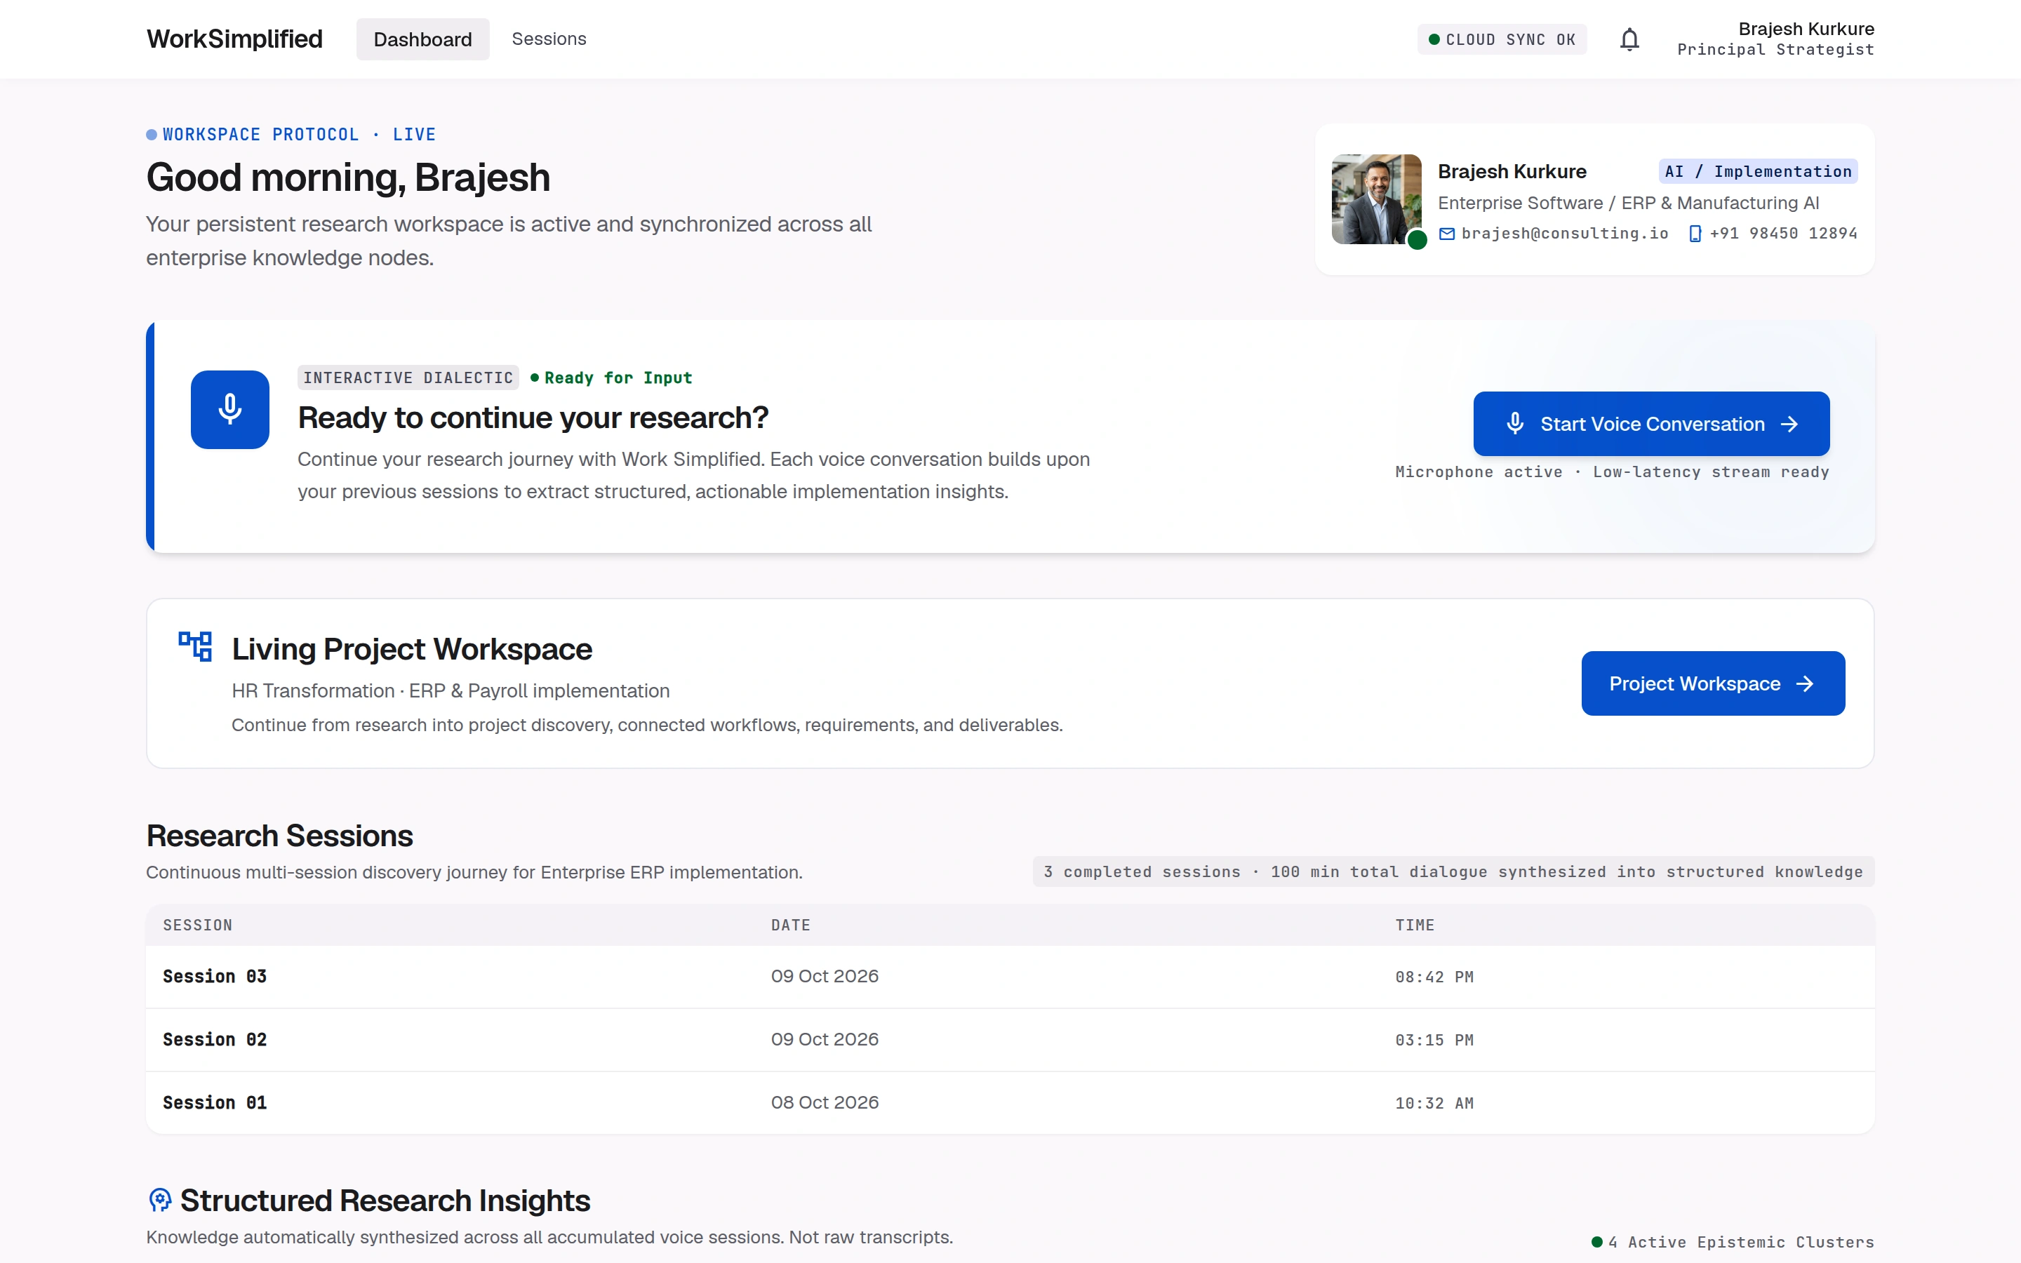
Task: Click the Research Sessions heading
Action: [280, 835]
